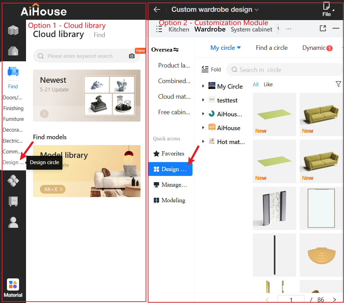The height and width of the screenshot is (303, 344).
Task: Click the camera image search icon
Action: [x=132, y=56]
